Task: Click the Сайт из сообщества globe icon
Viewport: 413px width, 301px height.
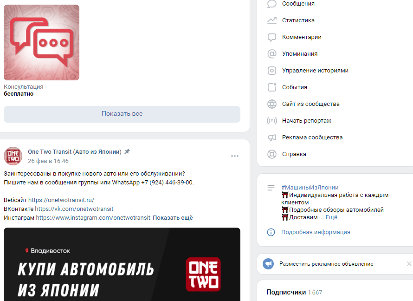Action: (x=272, y=104)
